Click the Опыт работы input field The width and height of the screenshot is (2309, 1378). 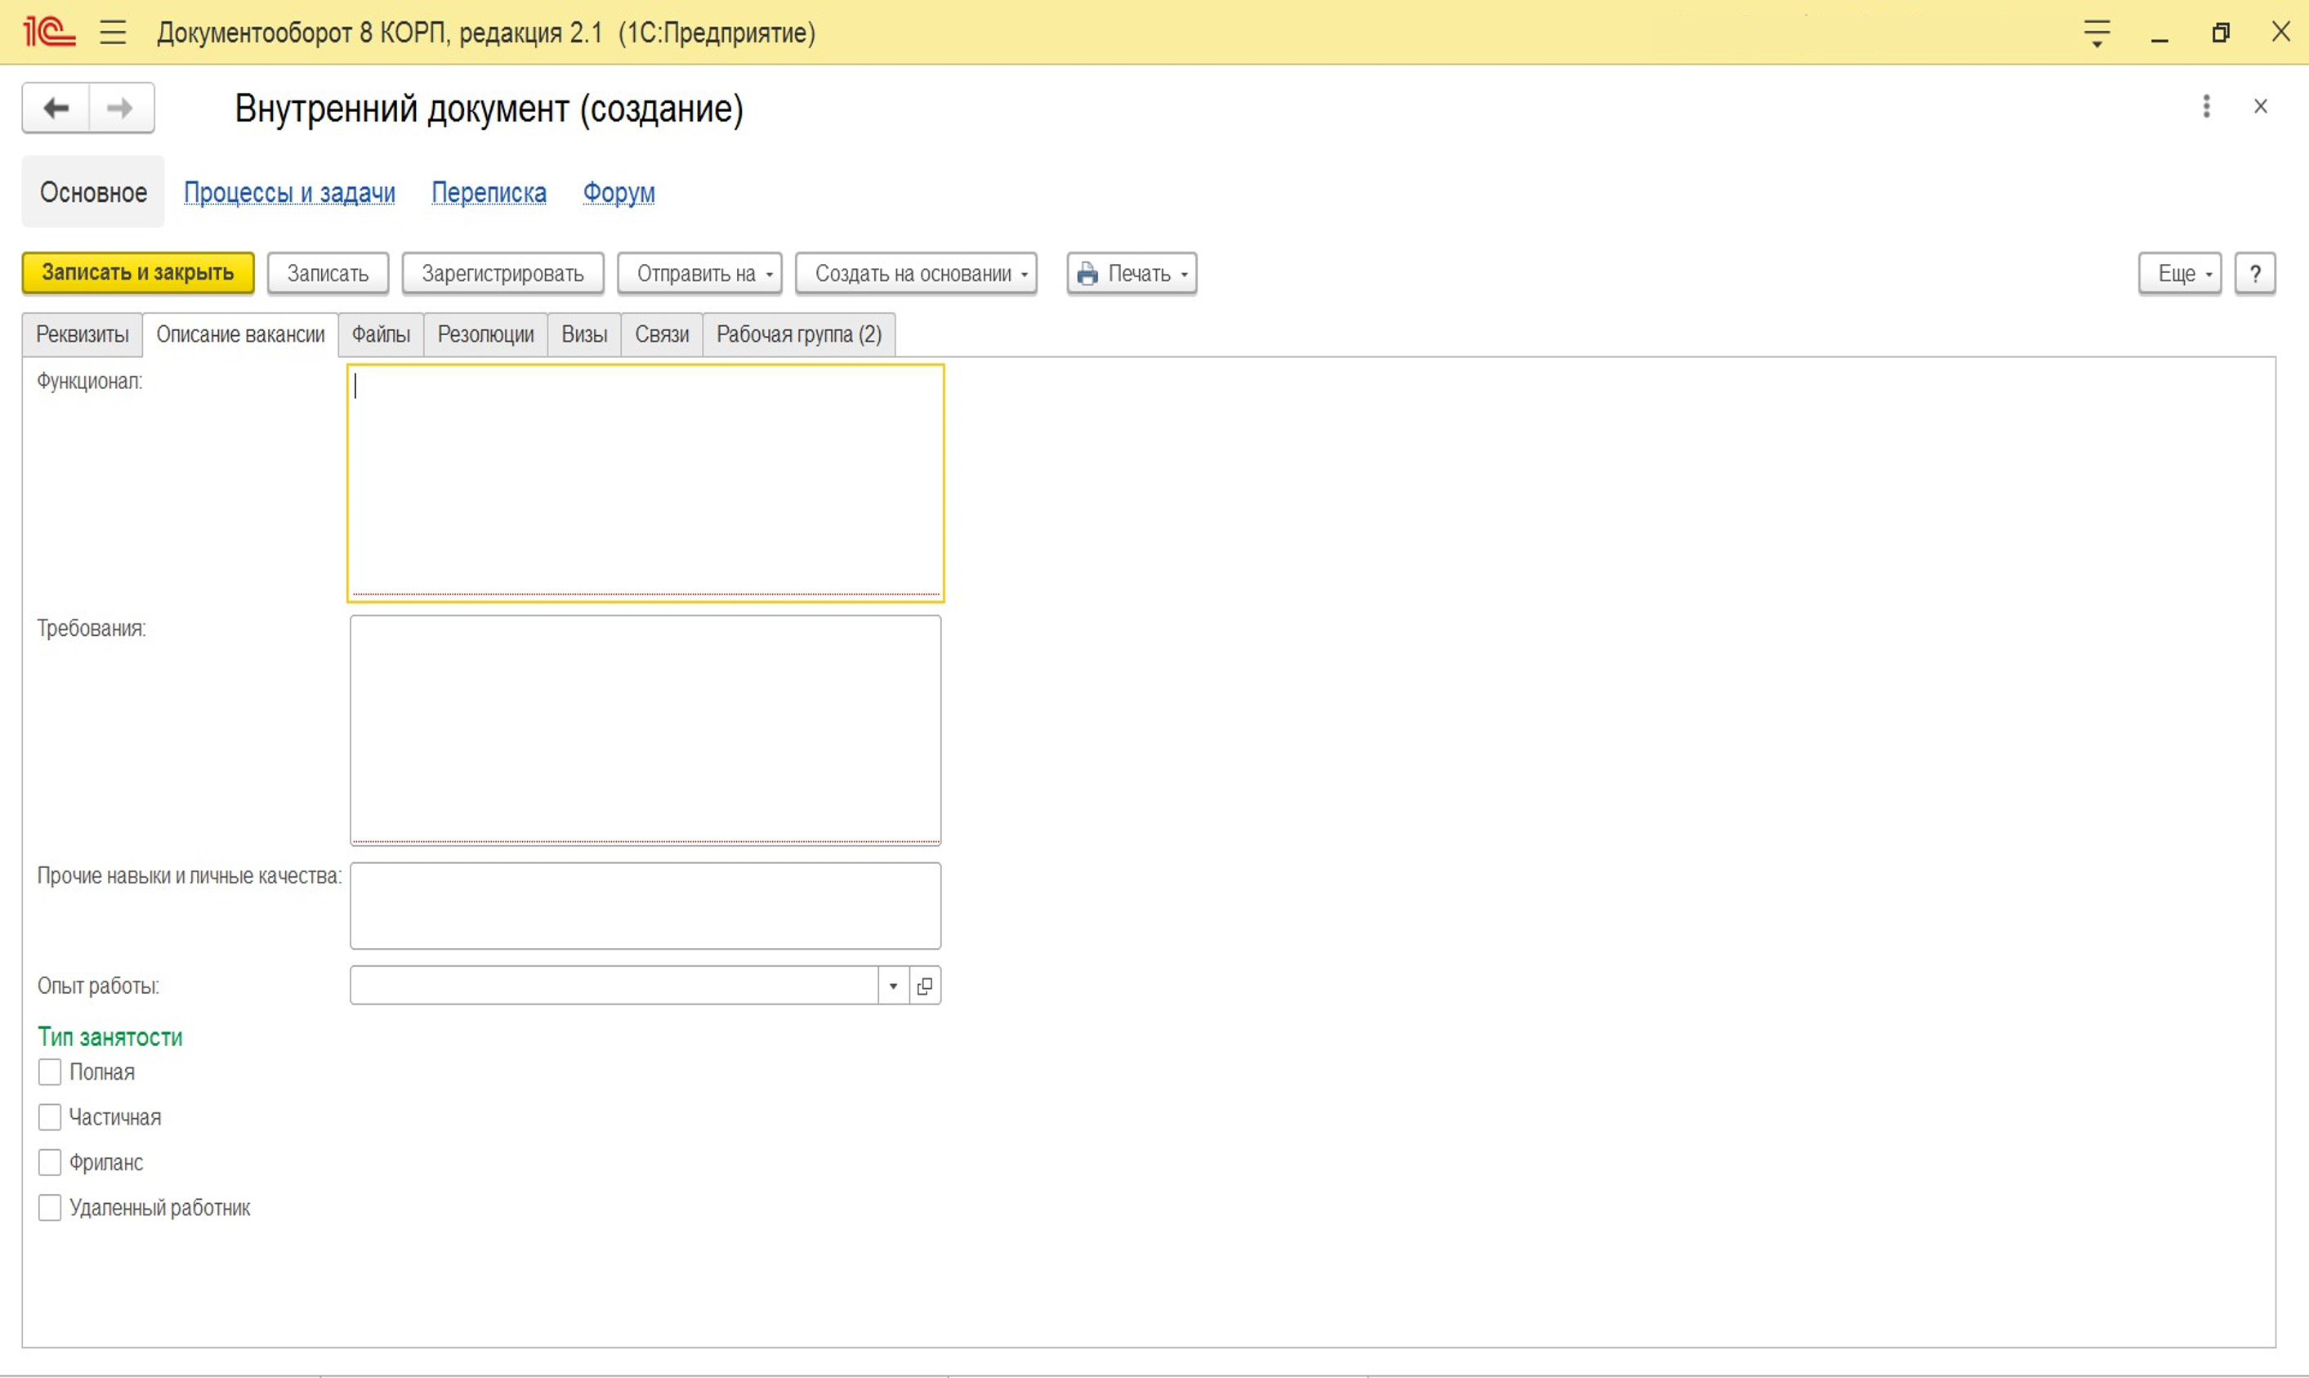614,985
